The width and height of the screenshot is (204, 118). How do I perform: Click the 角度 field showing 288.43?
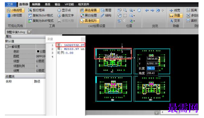[152, 73]
